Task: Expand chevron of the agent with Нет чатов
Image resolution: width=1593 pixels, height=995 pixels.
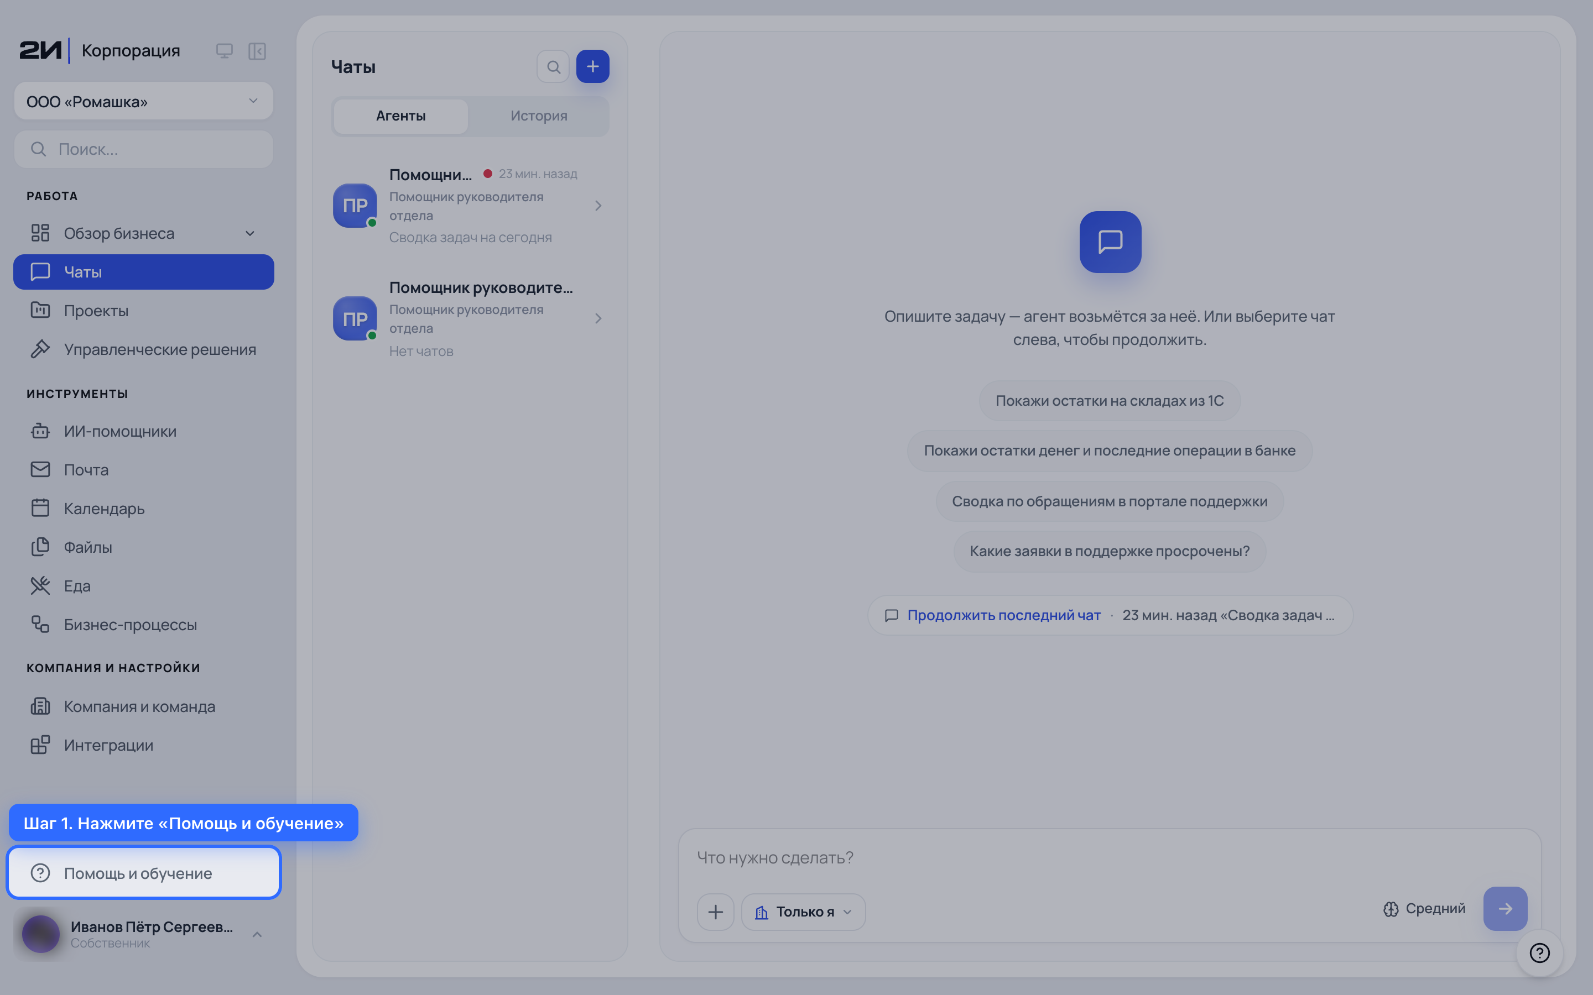Action: (598, 318)
